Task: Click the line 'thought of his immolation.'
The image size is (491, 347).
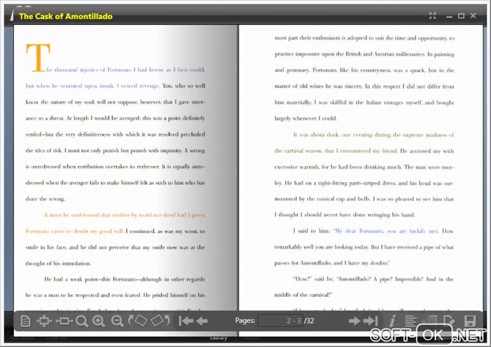Action: click(58, 263)
